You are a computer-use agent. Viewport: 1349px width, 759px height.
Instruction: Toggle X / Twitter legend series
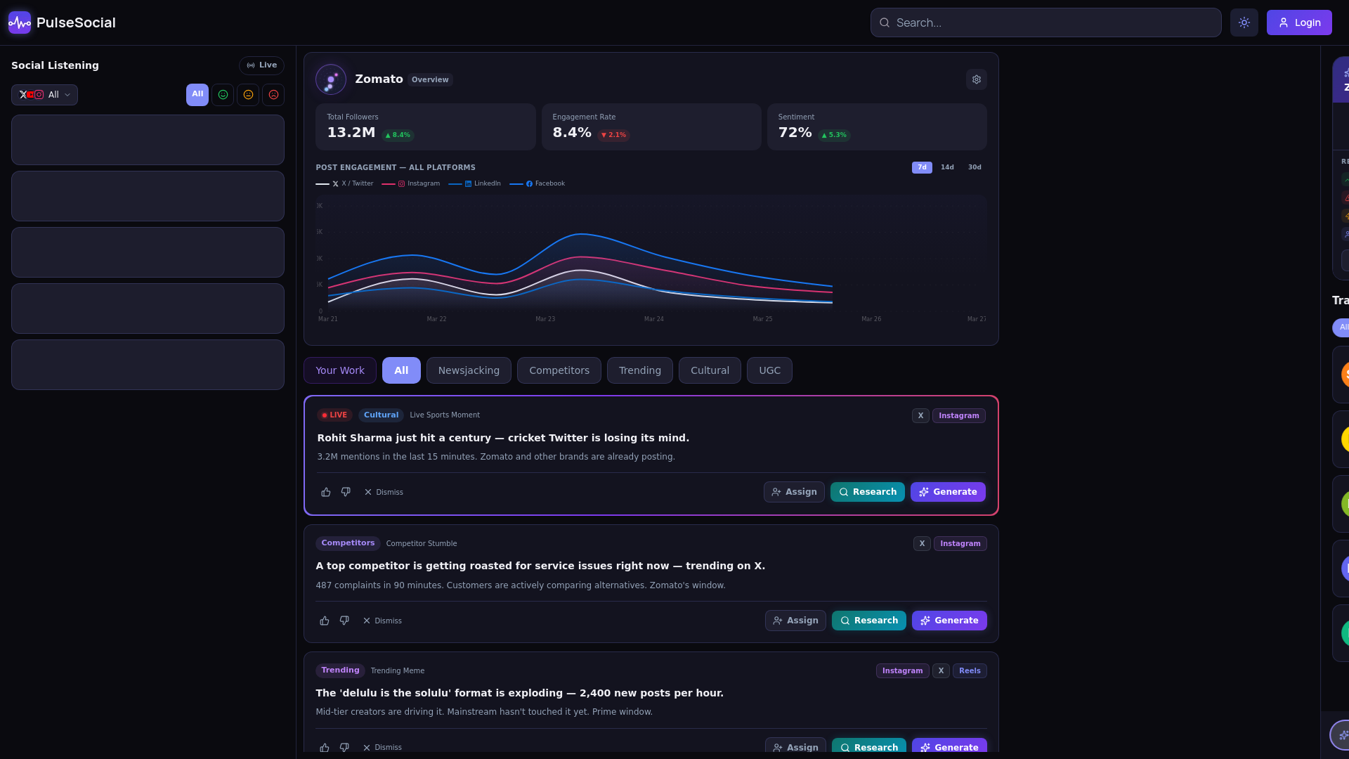tap(344, 183)
